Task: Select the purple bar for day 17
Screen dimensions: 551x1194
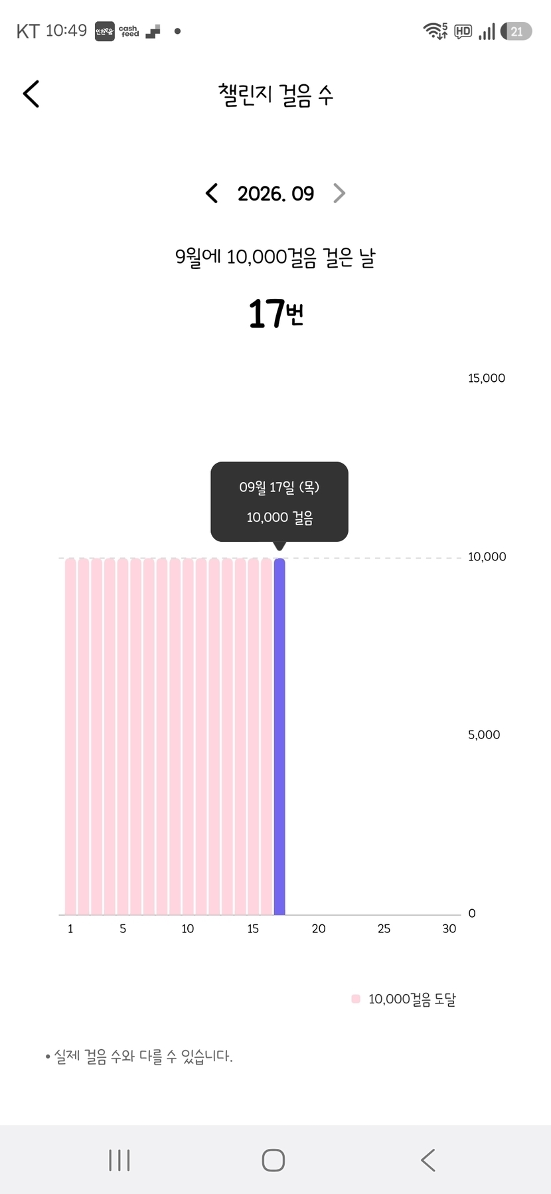Action: point(279,736)
